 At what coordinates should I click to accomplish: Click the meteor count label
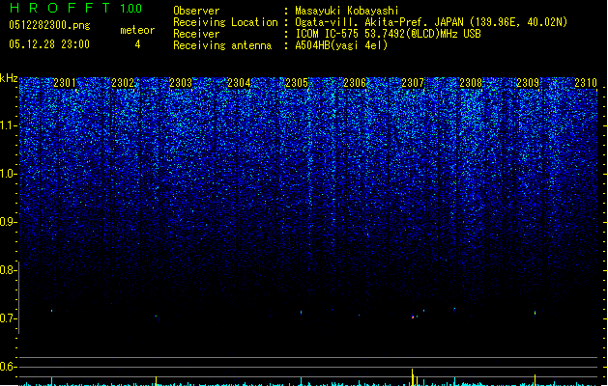point(137,30)
